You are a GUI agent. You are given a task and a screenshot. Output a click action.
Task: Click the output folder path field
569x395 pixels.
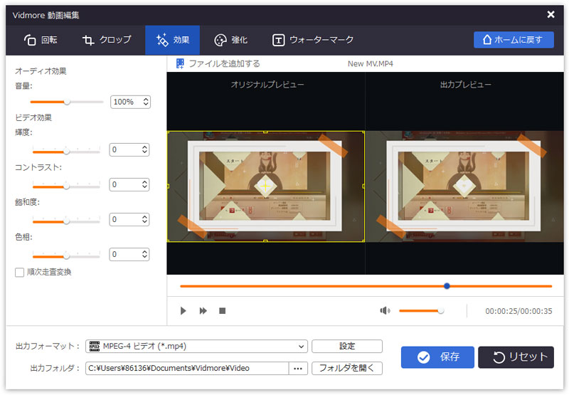click(187, 368)
